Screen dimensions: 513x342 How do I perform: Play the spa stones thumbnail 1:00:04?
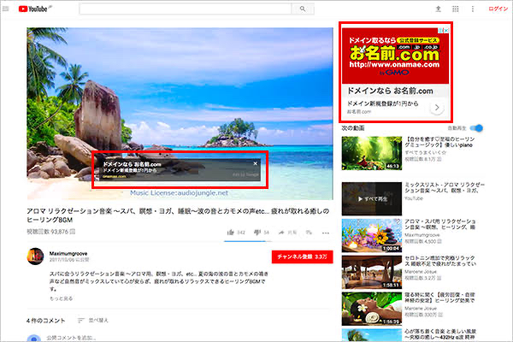pos(372,236)
